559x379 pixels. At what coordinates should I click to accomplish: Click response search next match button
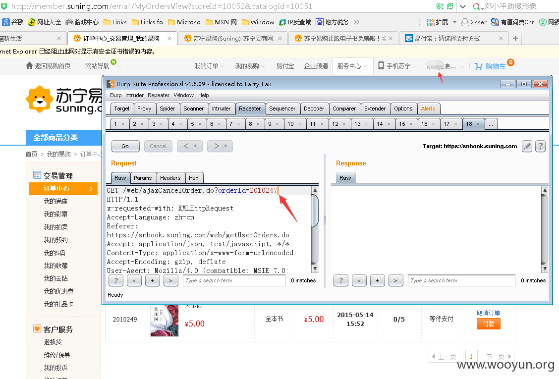click(396, 280)
